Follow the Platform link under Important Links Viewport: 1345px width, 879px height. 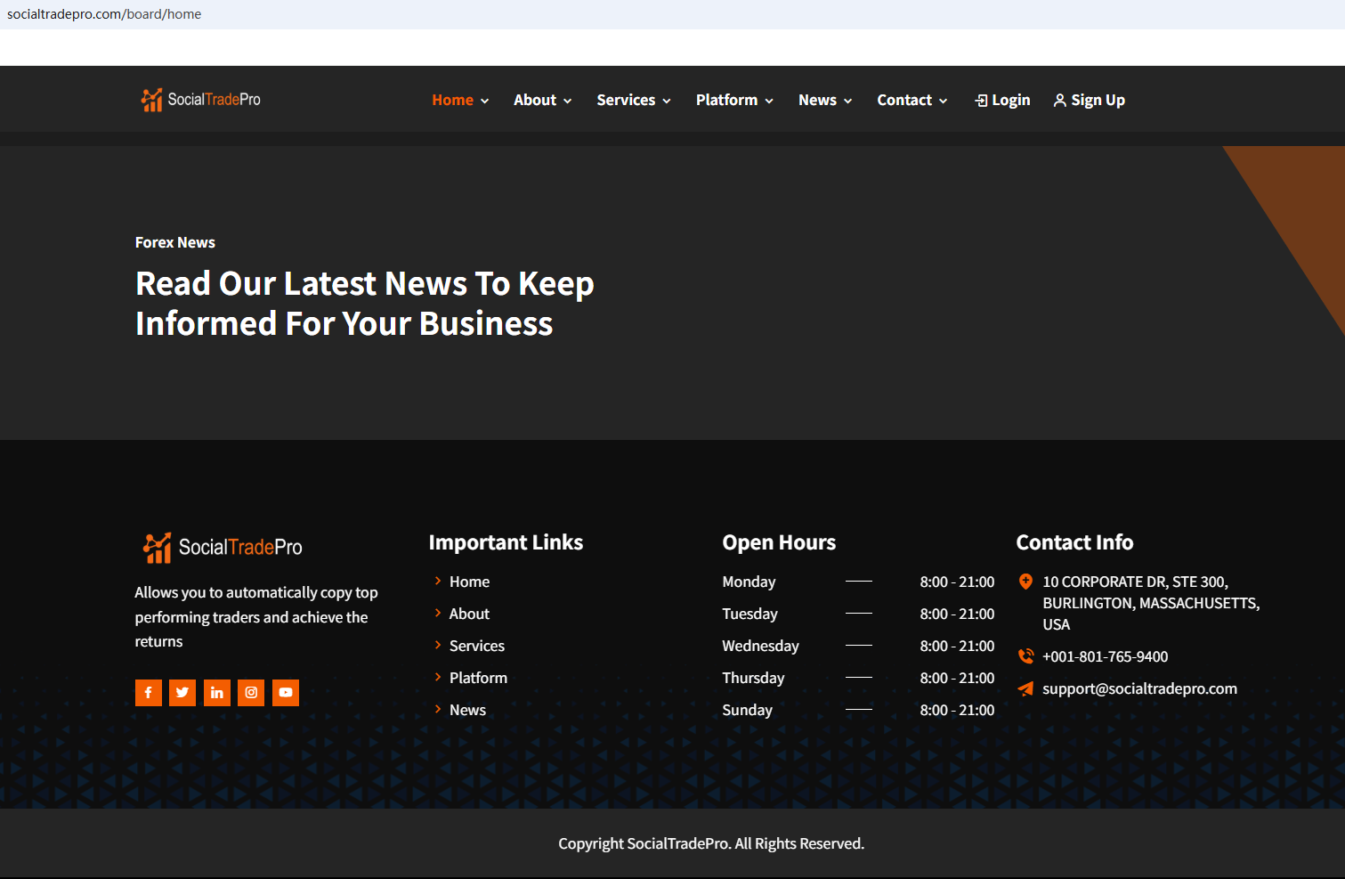(478, 678)
